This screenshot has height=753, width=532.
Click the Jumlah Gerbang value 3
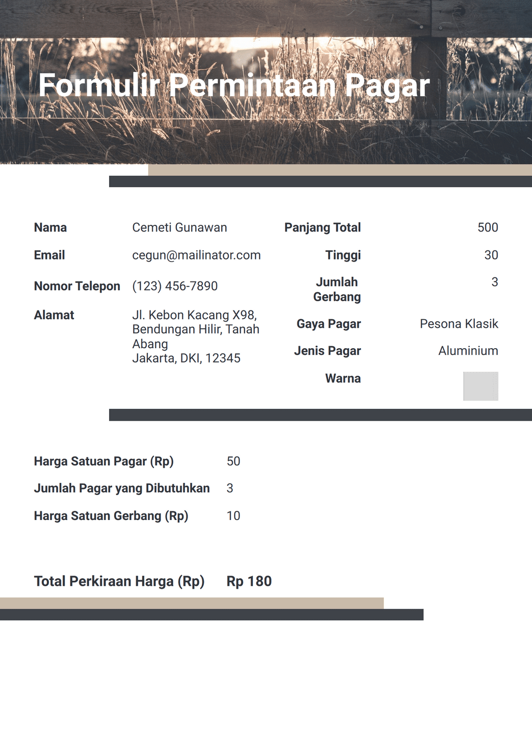[494, 282]
